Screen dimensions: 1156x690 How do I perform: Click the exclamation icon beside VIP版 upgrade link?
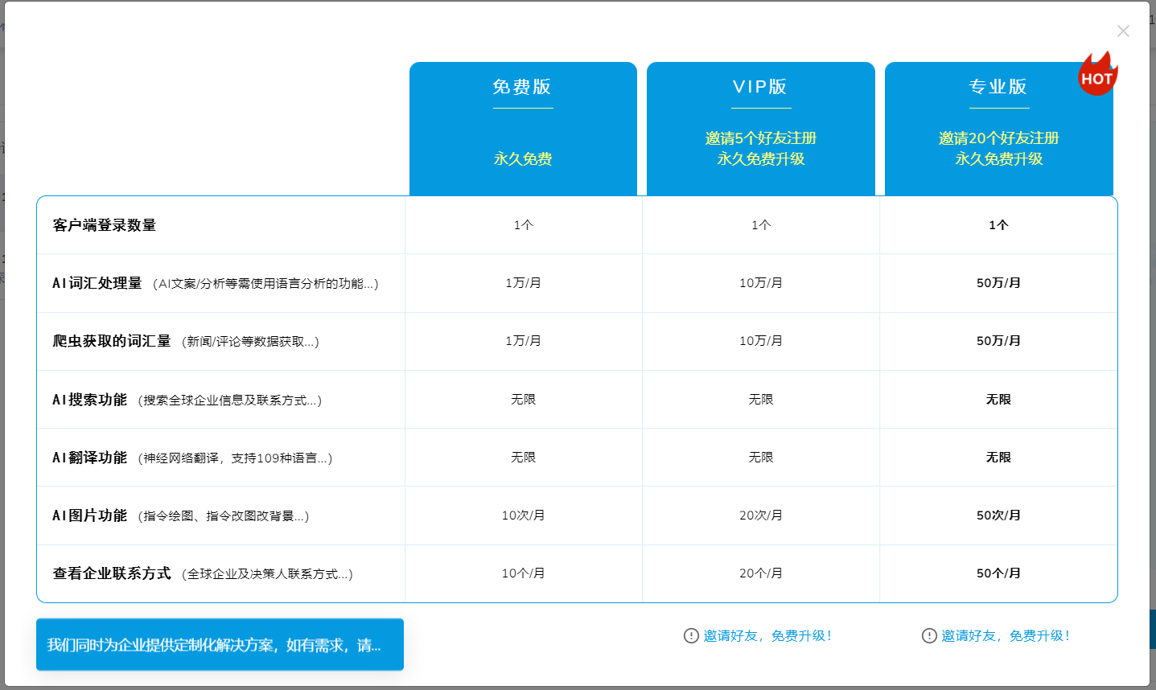[x=690, y=635]
